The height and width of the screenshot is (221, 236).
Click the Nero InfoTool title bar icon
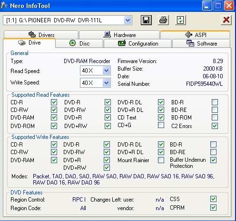click(x=4, y=5)
